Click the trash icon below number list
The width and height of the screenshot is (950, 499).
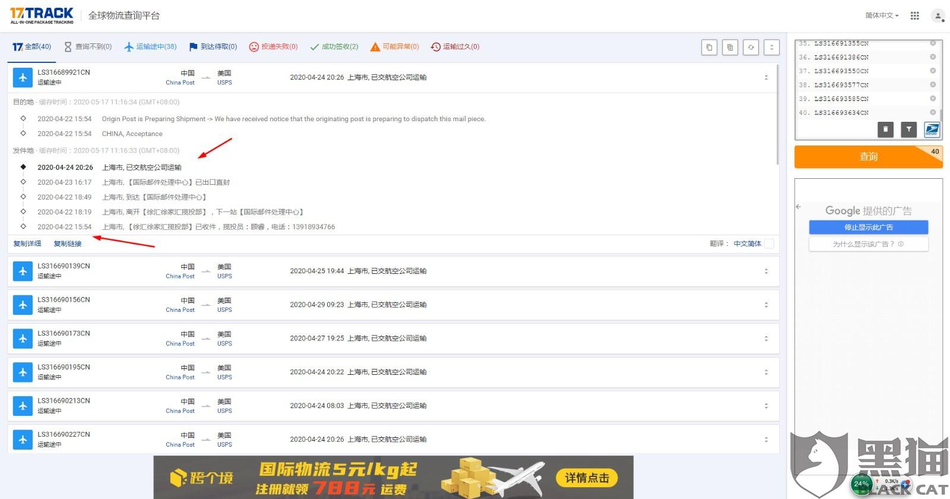coord(885,129)
